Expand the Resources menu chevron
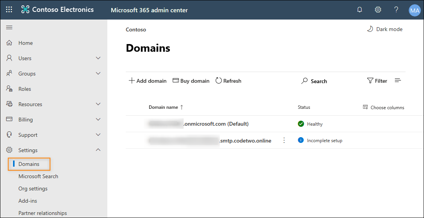 [99, 104]
